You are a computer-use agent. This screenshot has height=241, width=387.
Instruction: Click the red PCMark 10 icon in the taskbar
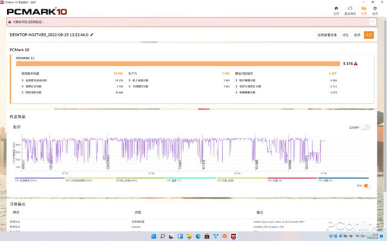coord(233,236)
